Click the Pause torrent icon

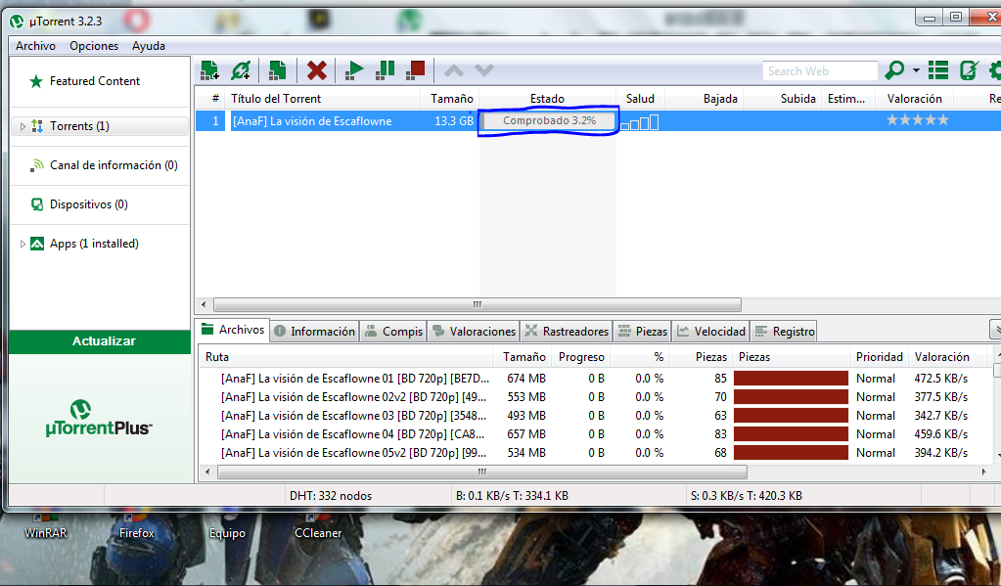pos(385,69)
